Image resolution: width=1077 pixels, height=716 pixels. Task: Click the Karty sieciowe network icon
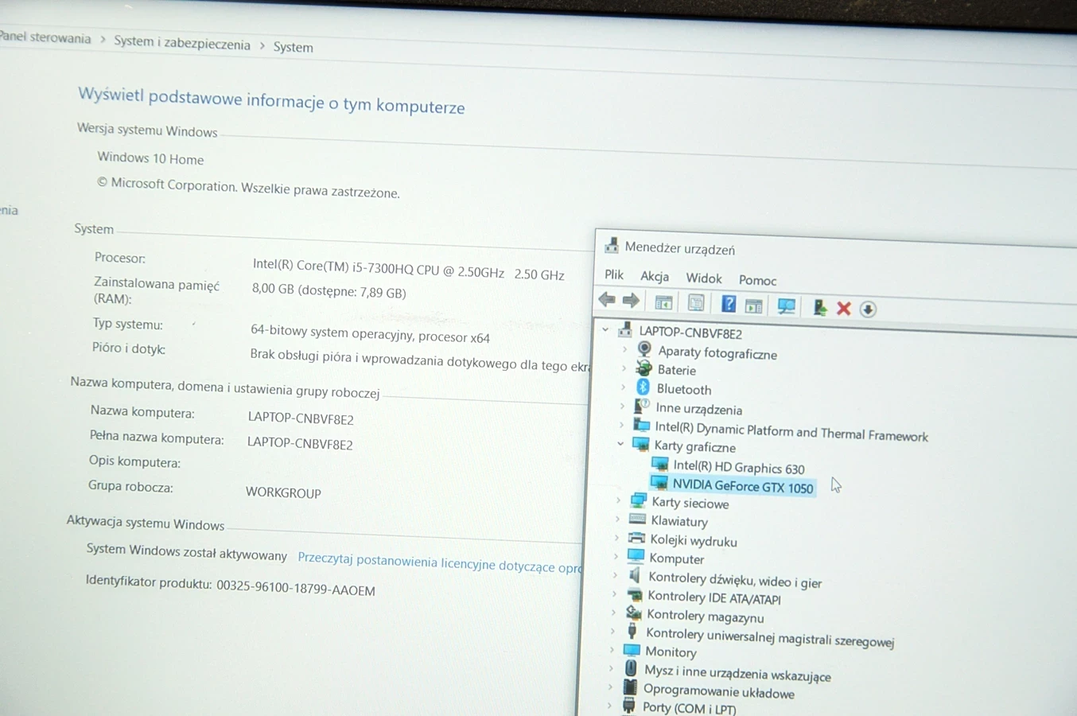pyautogui.click(x=638, y=500)
